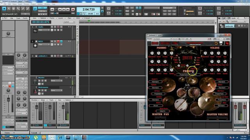This screenshot has height=140, width=250.
Task: Click the Audio track waveform icon
Action: point(35,31)
